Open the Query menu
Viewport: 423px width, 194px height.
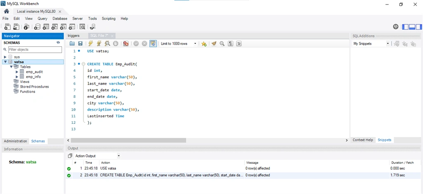(43, 19)
